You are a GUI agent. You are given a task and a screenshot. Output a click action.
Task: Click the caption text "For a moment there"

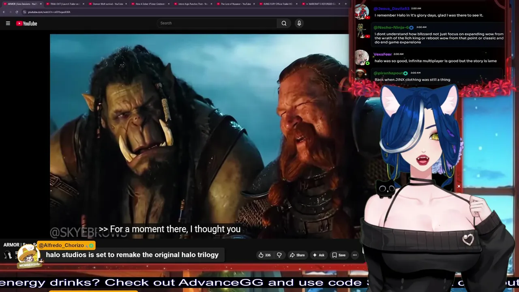[169, 229]
